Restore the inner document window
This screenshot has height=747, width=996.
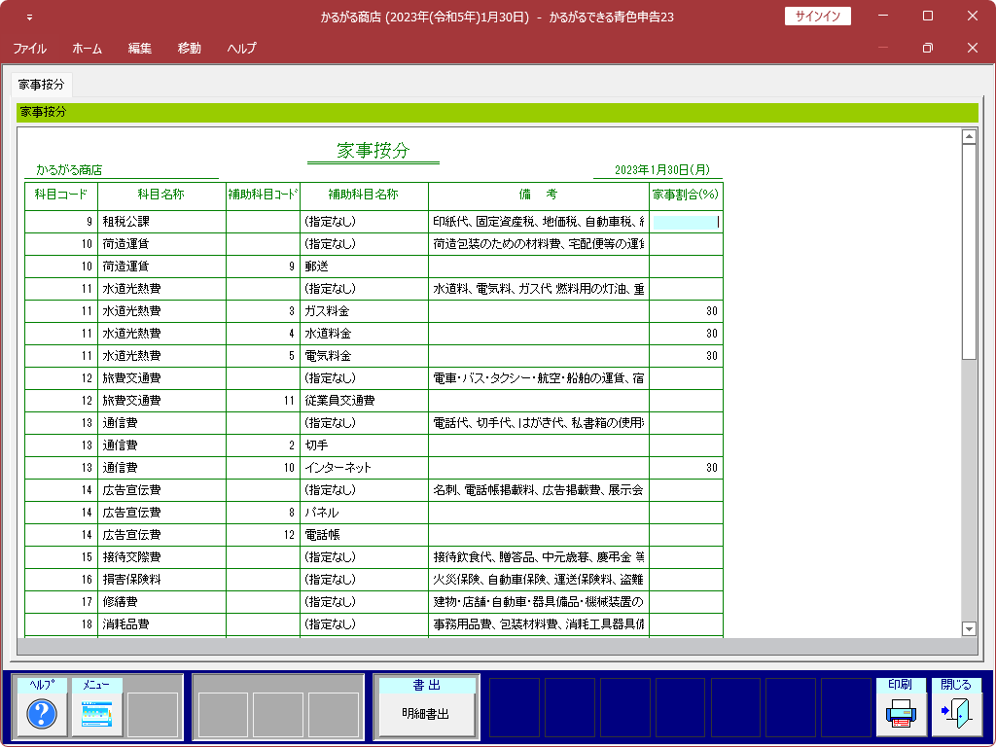pyautogui.click(x=927, y=48)
